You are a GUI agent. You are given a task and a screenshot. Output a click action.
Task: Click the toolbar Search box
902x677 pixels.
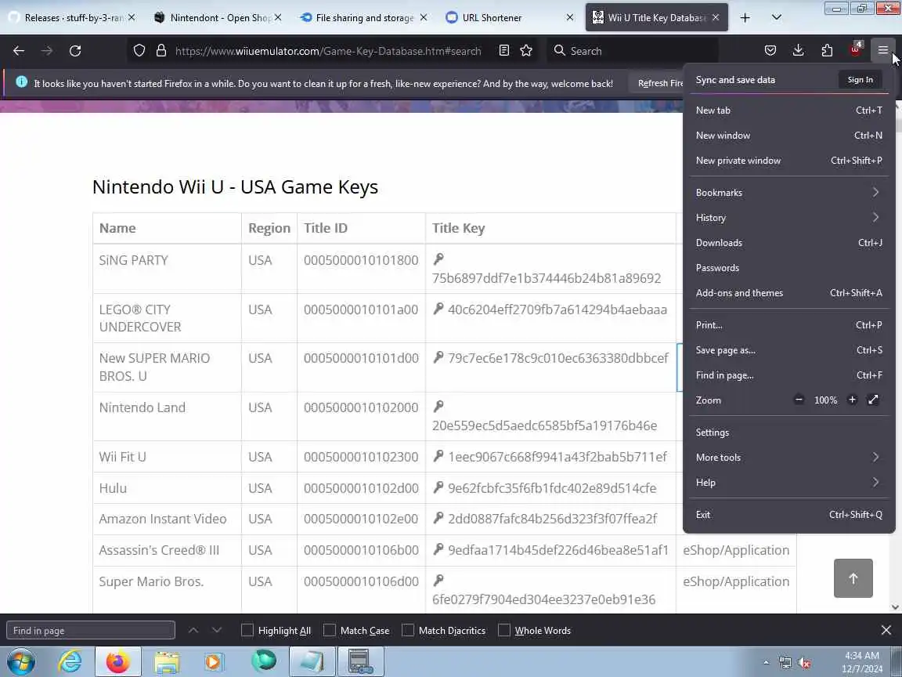coord(633,51)
